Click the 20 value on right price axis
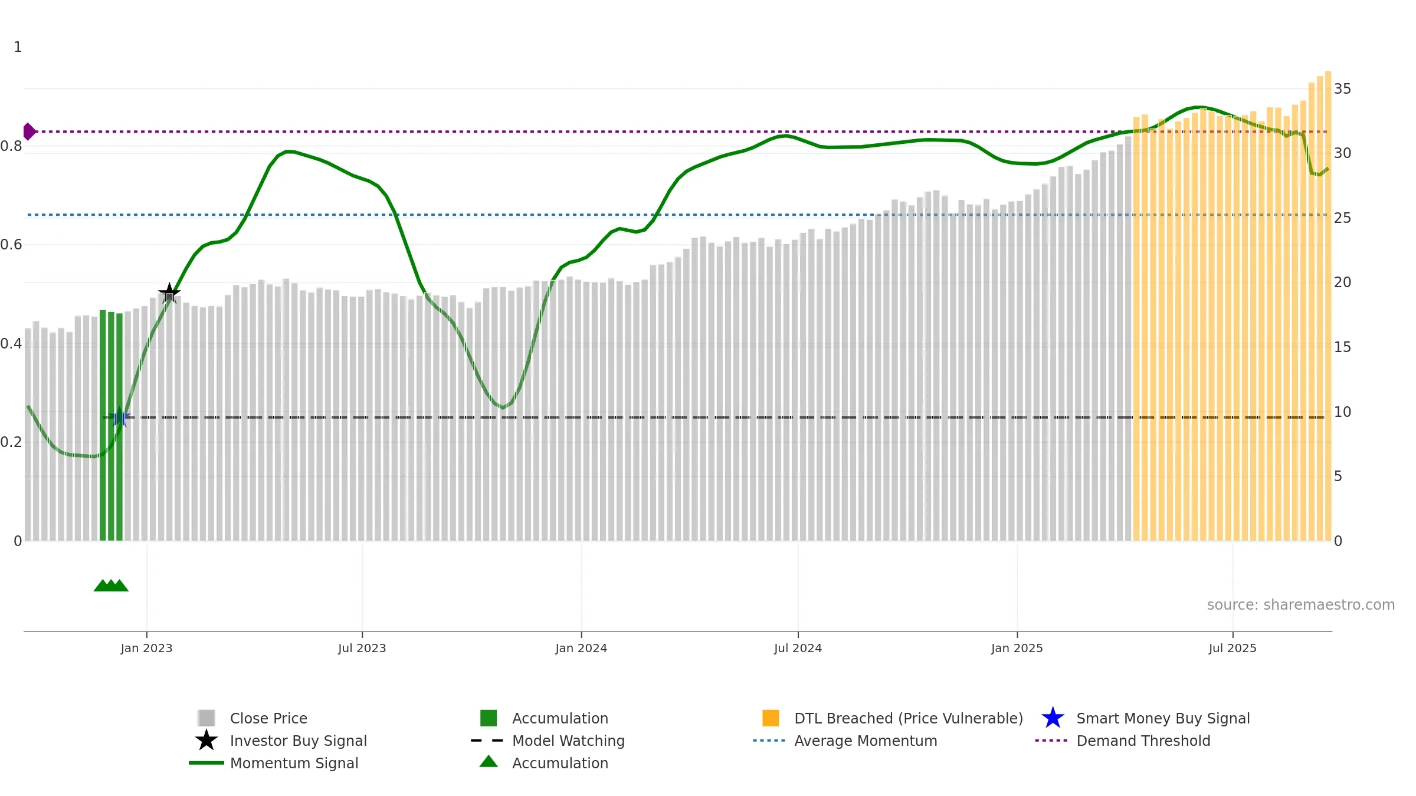Image resolution: width=1416 pixels, height=796 pixels. coord(1342,282)
